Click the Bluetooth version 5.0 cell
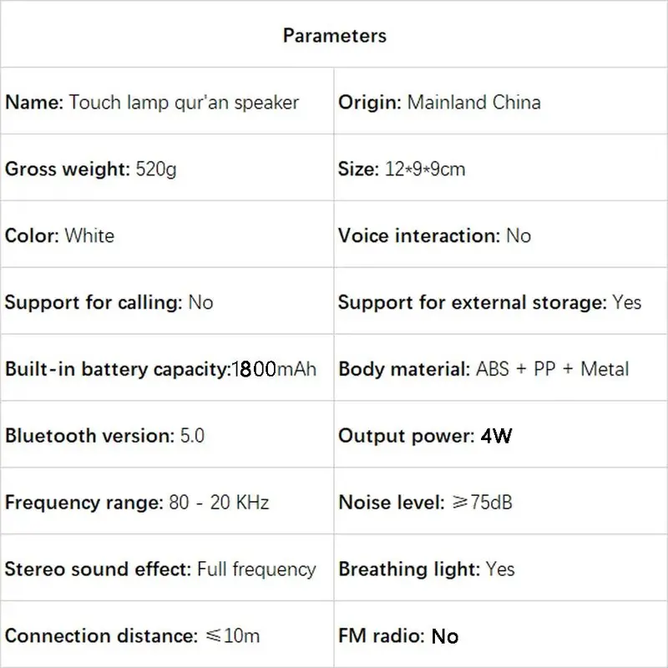668x668 pixels. 104,436
